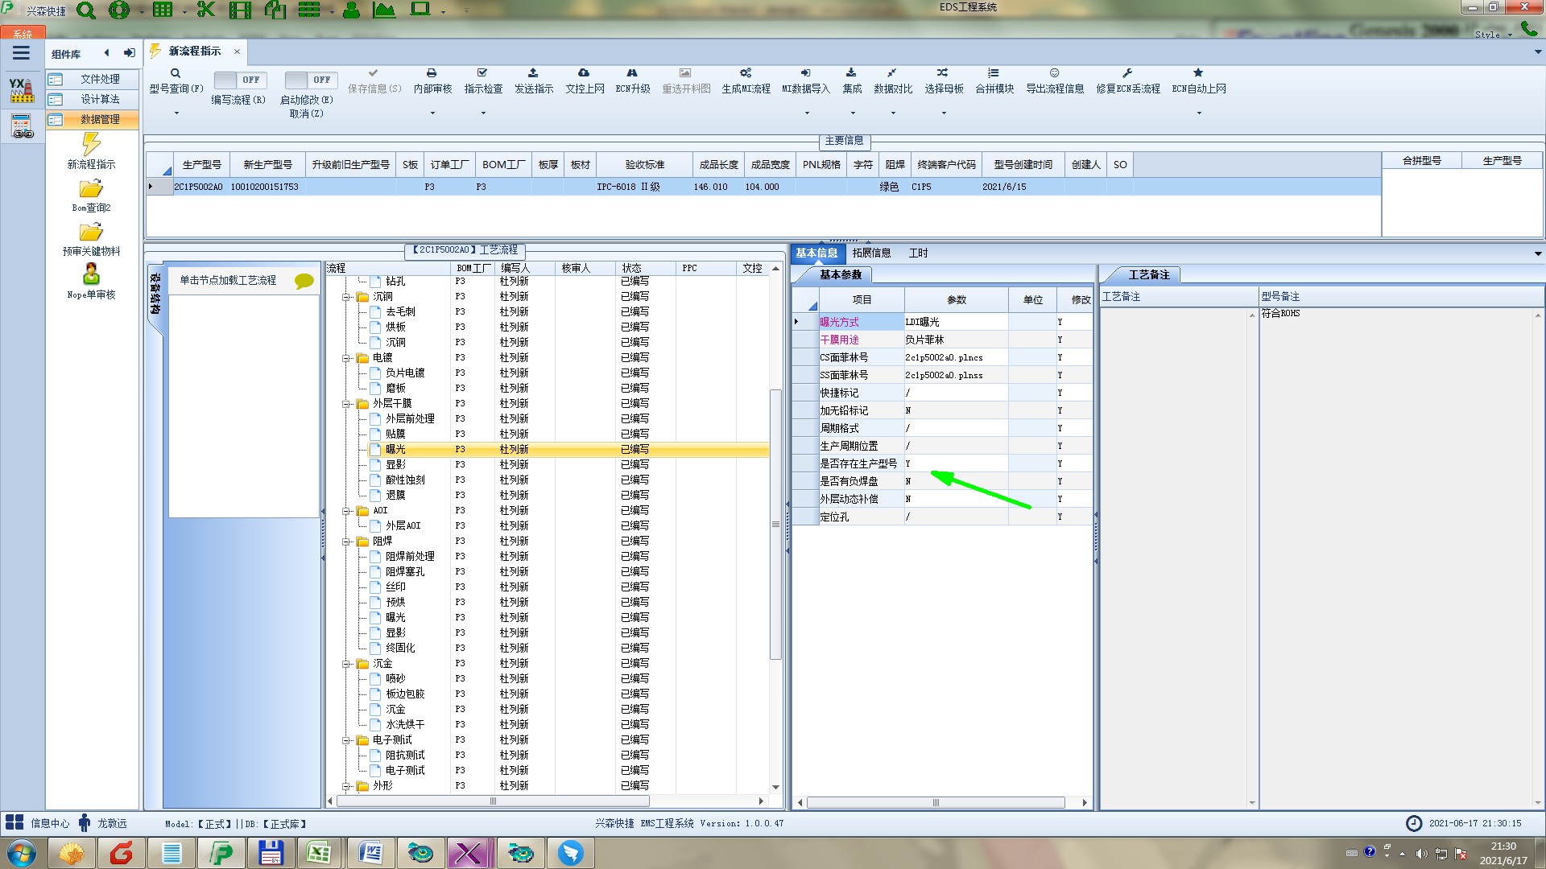Viewport: 1546px width, 869px height.
Task: Click ECN自动上网 star icon
Action: [x=1198, y=73]
